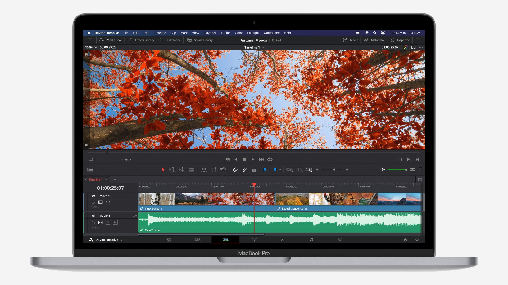Open the Sound Library panel
The height and width of the screenshot is (285, 508).
[x=200, y=40]
